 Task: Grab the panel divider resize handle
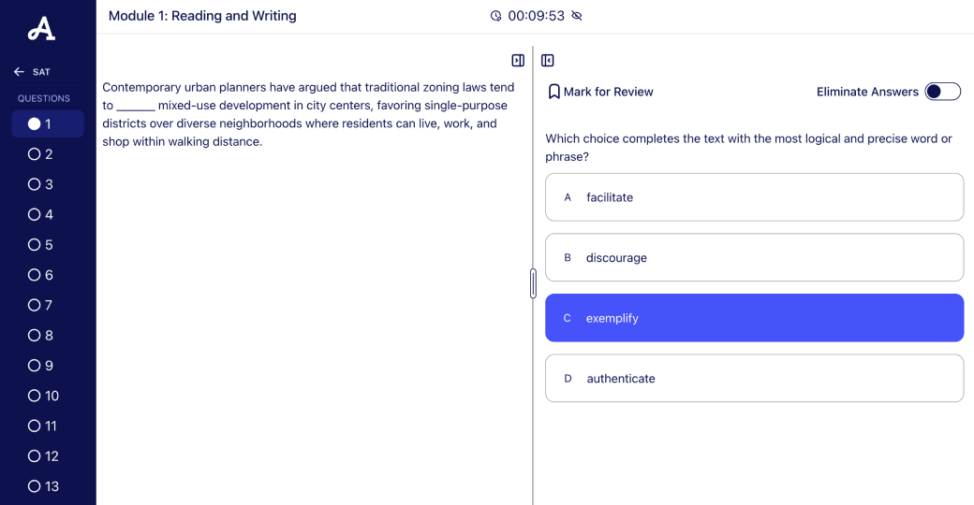click(533, 282)
